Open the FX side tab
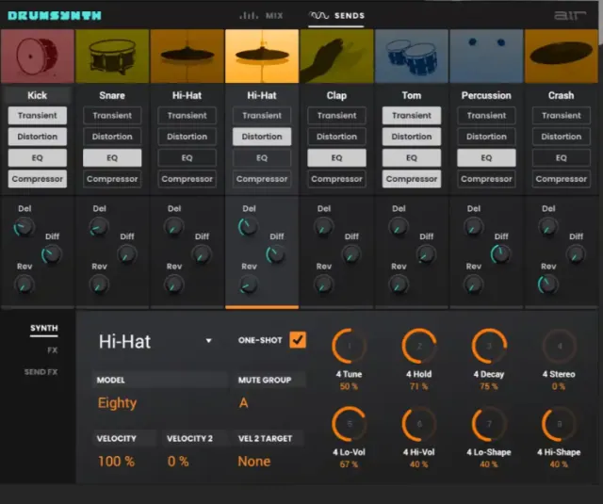 tap(53, 350)
